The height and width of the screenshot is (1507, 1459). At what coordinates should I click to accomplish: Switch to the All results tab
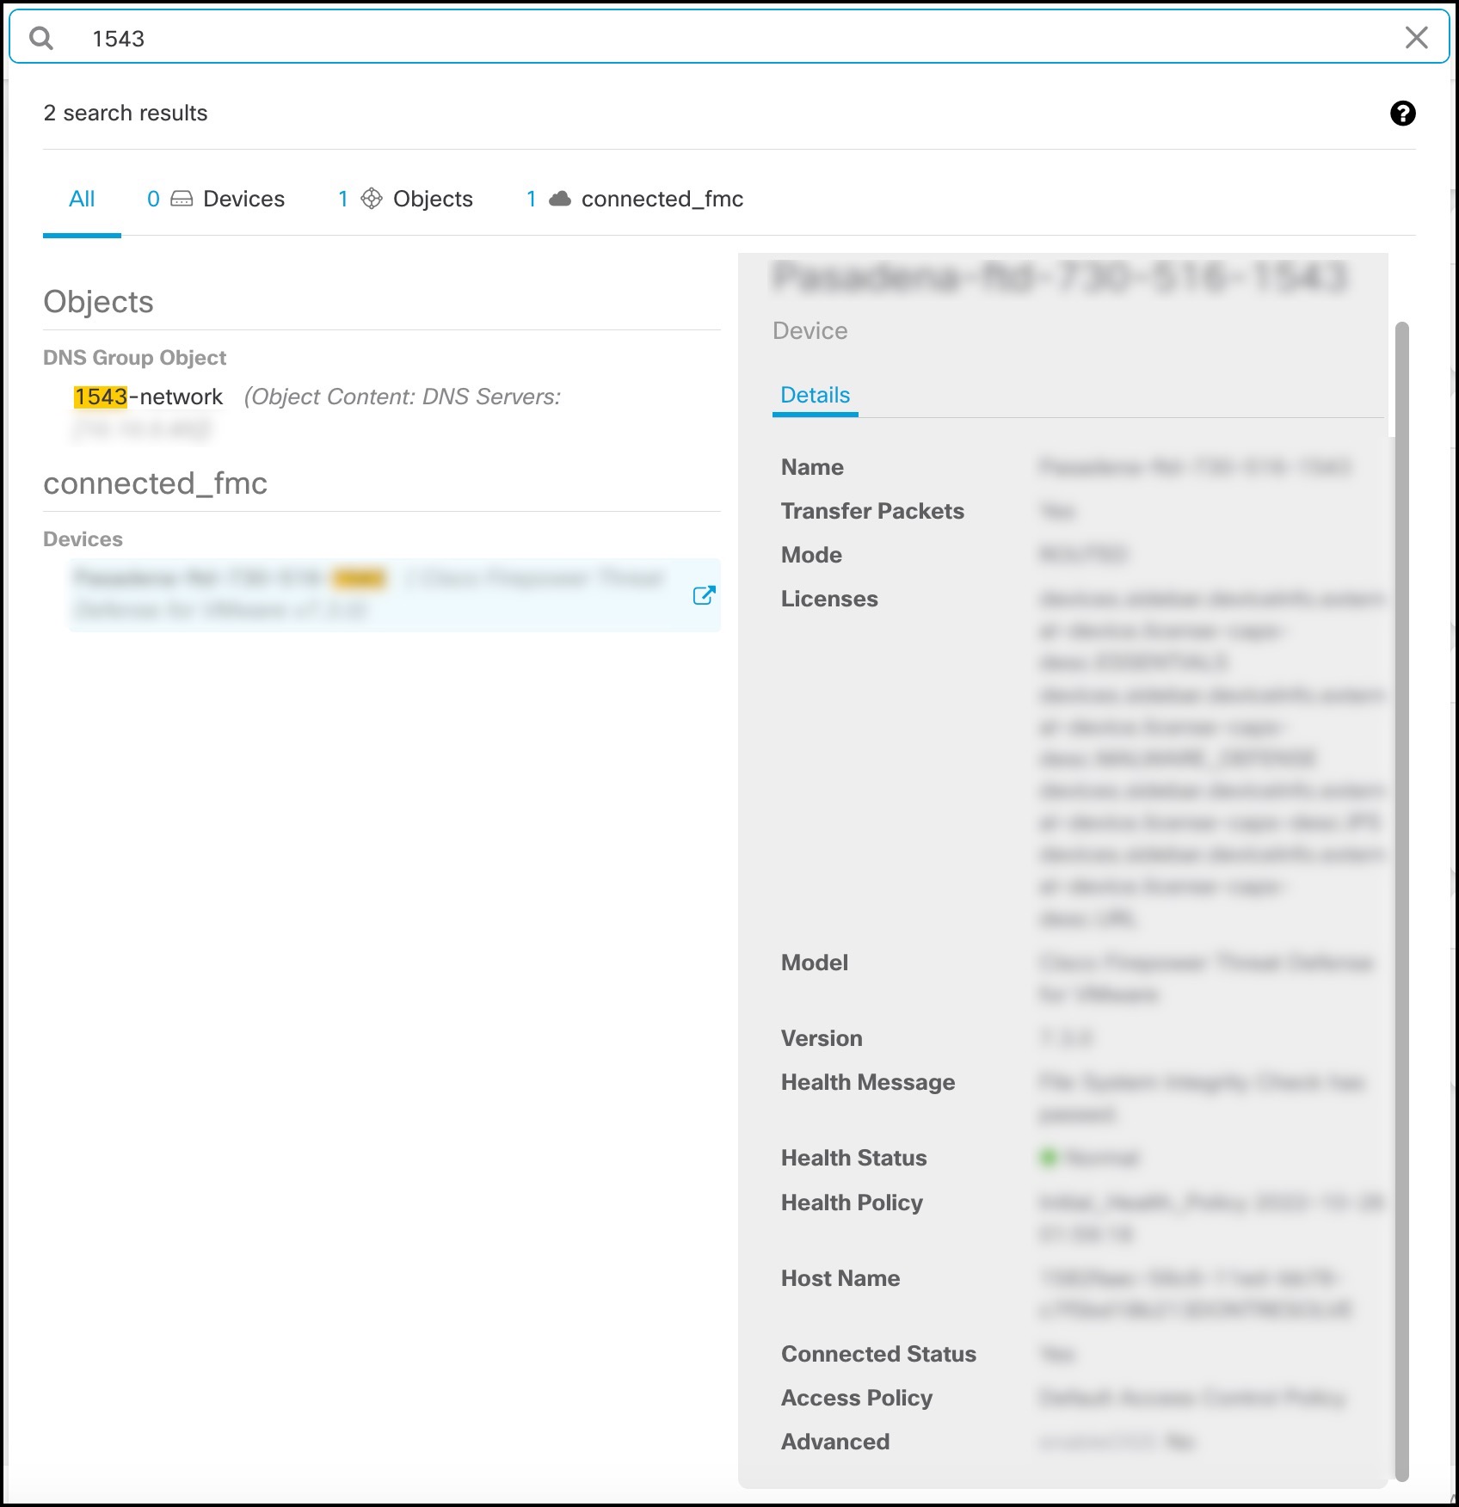coord(82,200)
